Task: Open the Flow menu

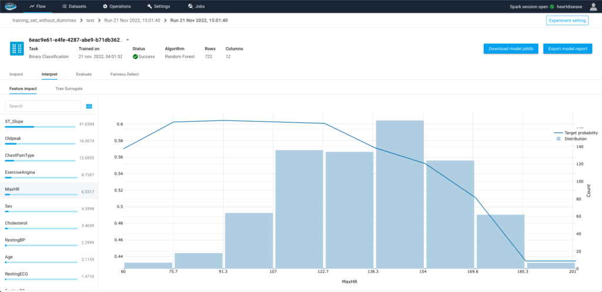Action: pos(38,6)
